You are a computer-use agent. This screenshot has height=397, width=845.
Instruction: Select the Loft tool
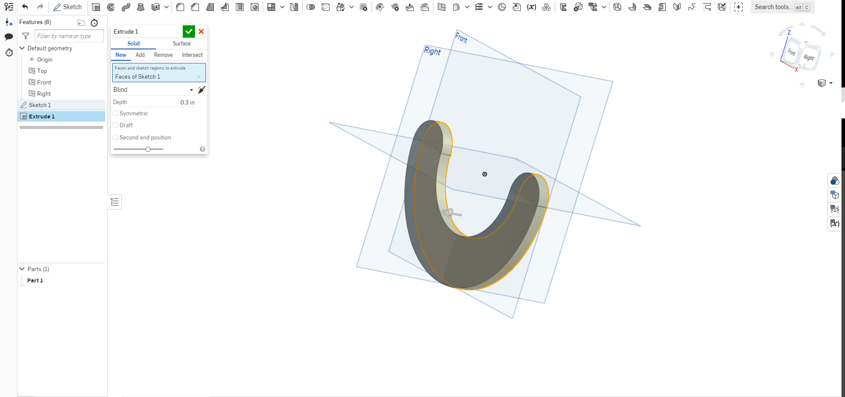(x=141, y=7)
